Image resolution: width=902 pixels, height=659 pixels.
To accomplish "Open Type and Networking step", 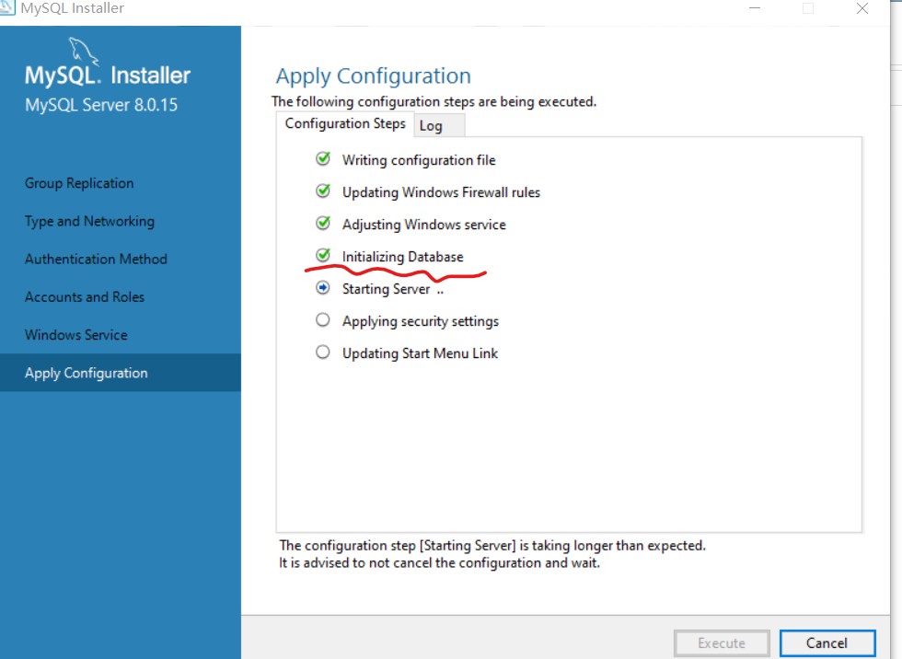I will (x=90, y=222).
